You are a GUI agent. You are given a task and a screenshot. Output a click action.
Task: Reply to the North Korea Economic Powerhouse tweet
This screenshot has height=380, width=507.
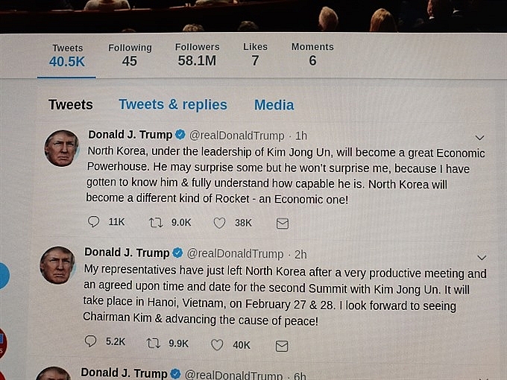(x=93, y=222)
